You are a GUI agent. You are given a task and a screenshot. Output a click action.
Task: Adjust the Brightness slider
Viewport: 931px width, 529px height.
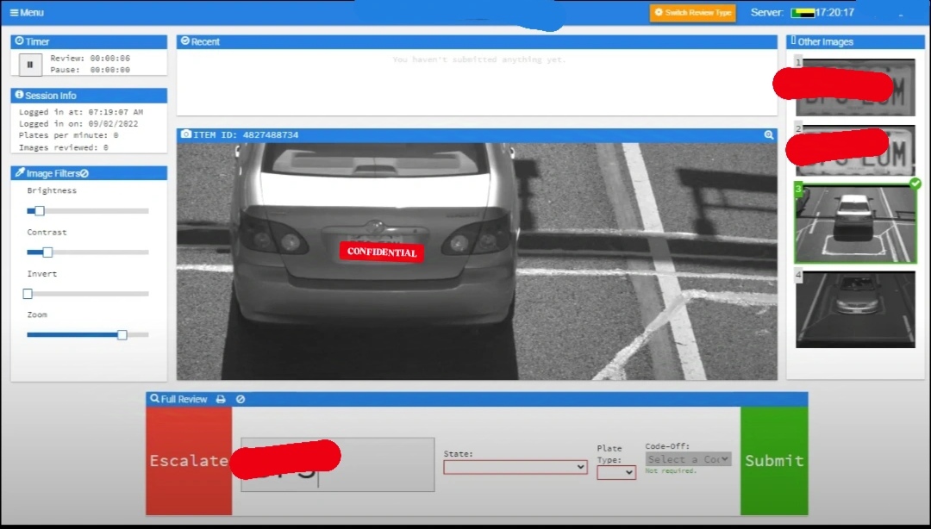[x=87, y=211]
